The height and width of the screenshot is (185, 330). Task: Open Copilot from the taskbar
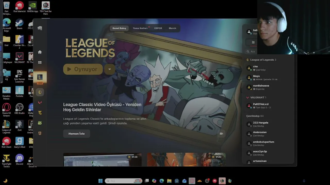click(x=154, y=181)
